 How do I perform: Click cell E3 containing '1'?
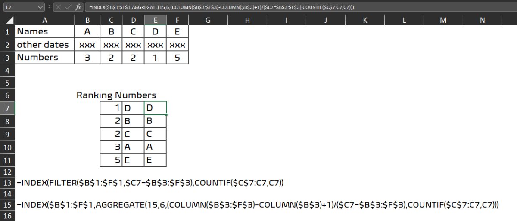(x=156, y=57)
